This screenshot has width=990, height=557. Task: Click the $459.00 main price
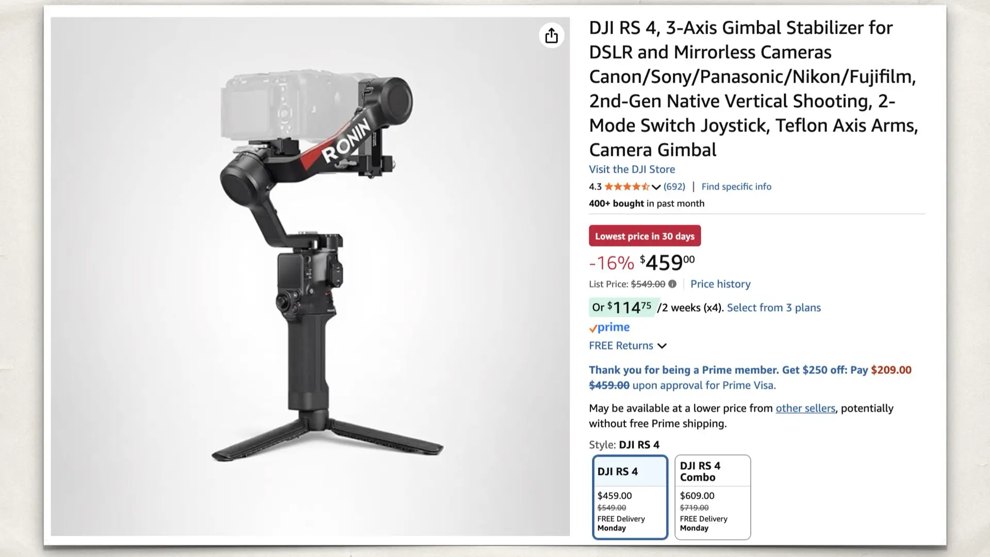(667, 262)
